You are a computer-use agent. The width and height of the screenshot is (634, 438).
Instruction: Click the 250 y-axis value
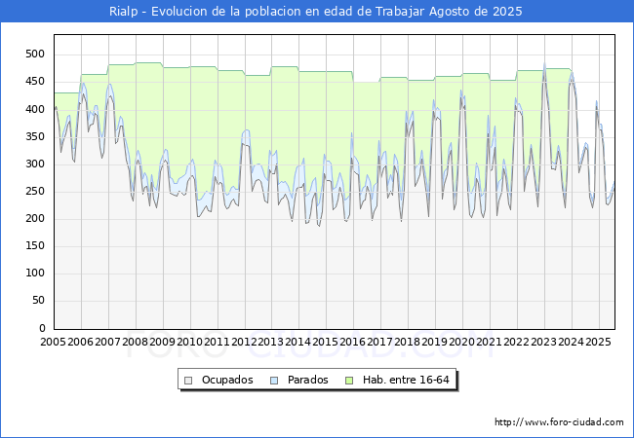coord(35,191)
